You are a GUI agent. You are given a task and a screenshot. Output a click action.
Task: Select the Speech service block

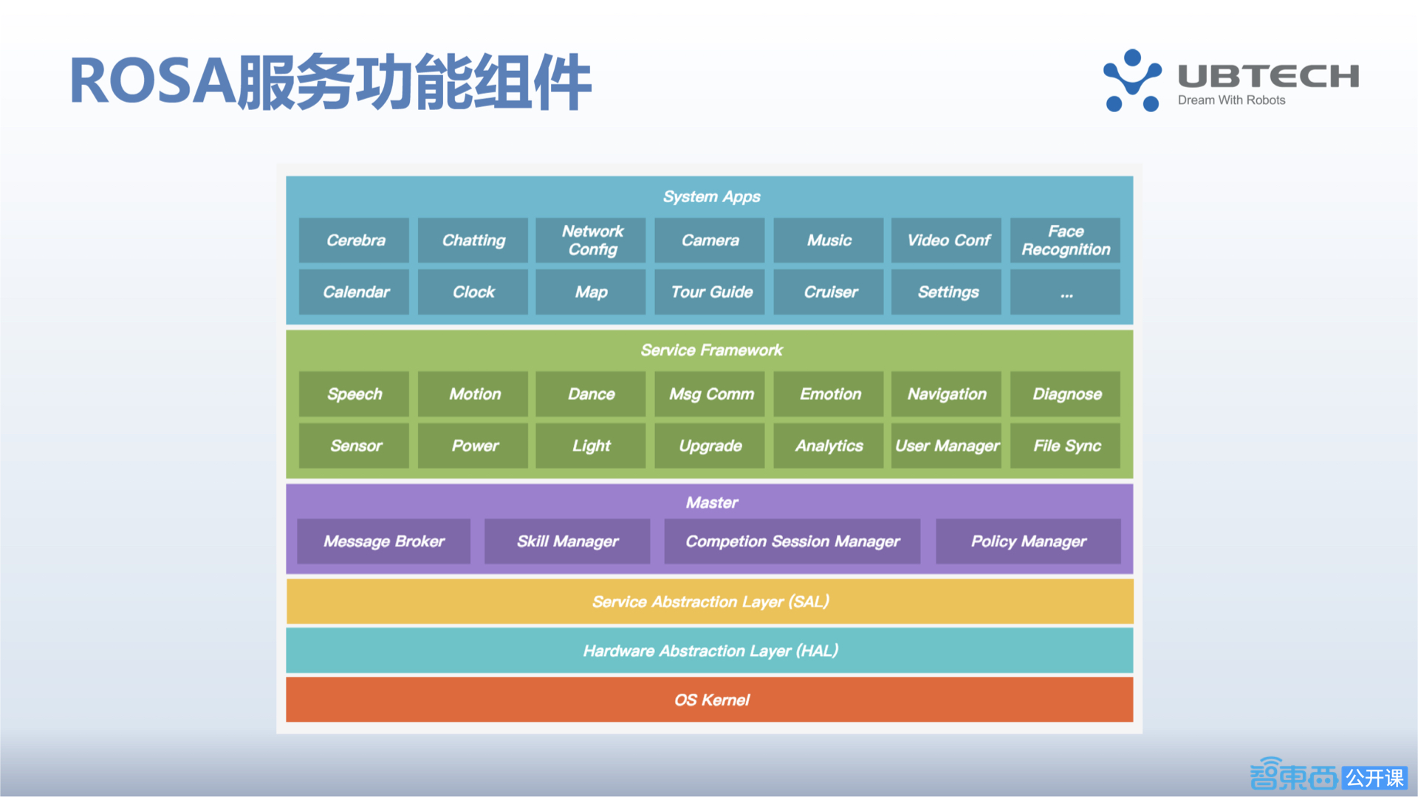tap(354, 394)
